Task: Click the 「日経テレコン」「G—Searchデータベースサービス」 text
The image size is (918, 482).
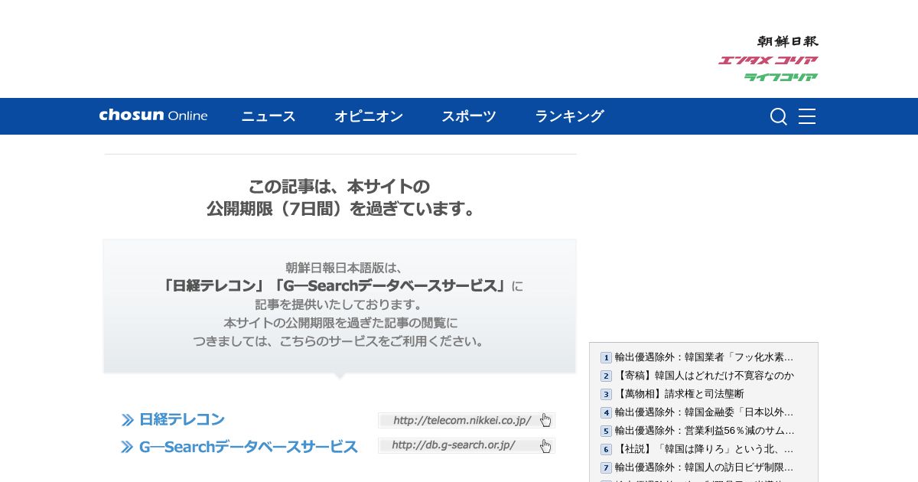Action: 334,286
